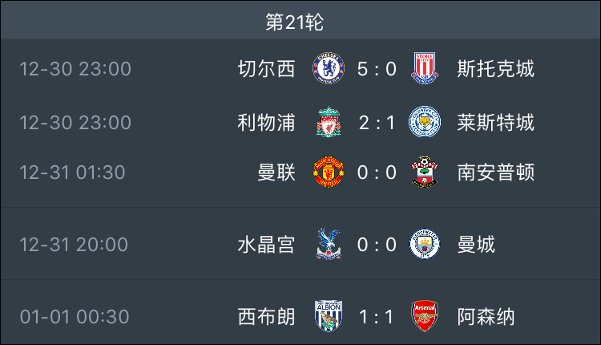Open the 5 : 0 Chelsea match score

[377, 69]
